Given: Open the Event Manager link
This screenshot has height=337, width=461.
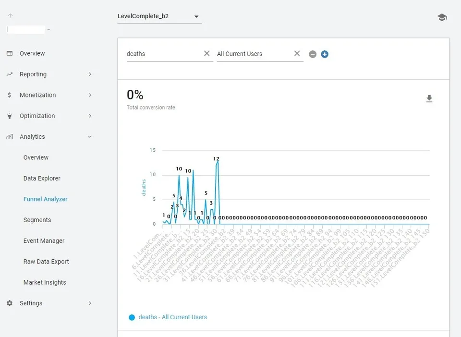Looking at the screenshot, I should point(44,241).
